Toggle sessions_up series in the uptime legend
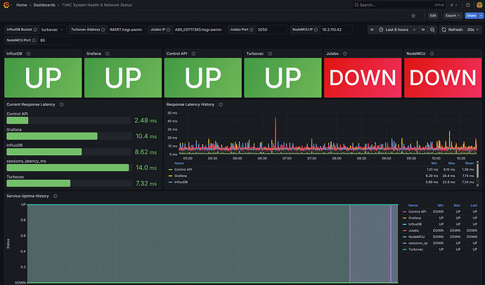 (418, 244)
